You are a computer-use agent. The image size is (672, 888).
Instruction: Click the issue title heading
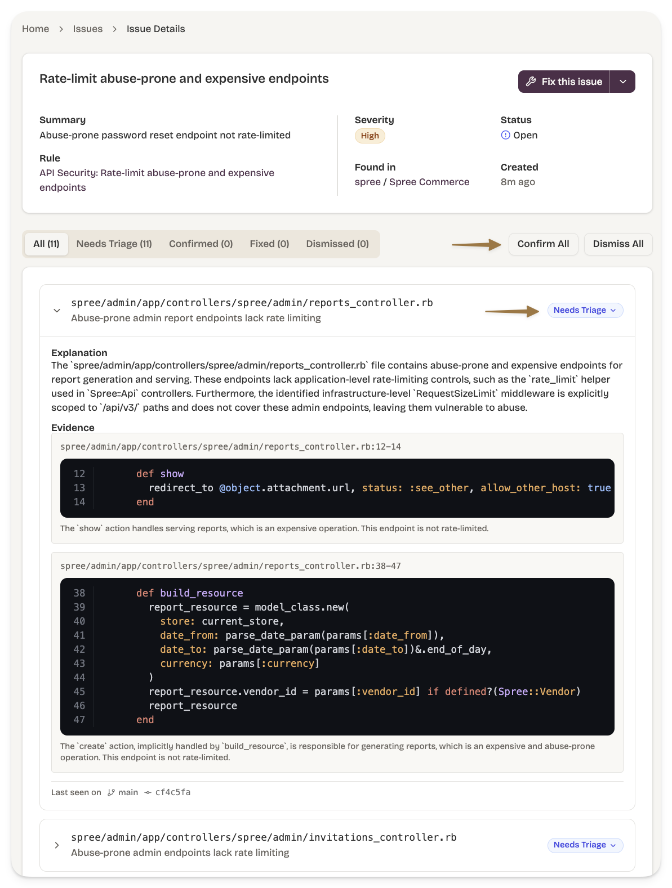tap(184, 79)
